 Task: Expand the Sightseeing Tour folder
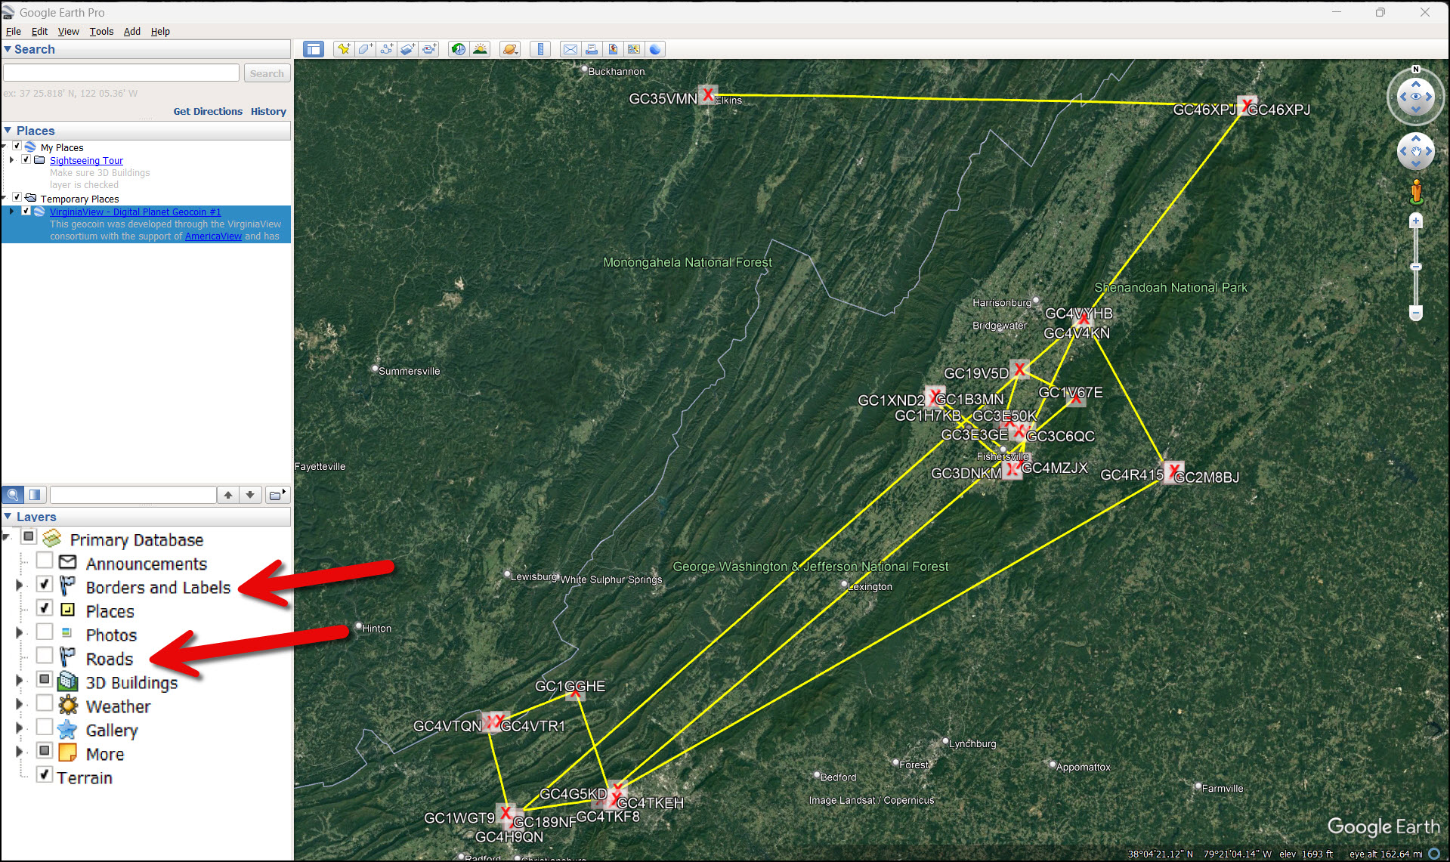11,159
